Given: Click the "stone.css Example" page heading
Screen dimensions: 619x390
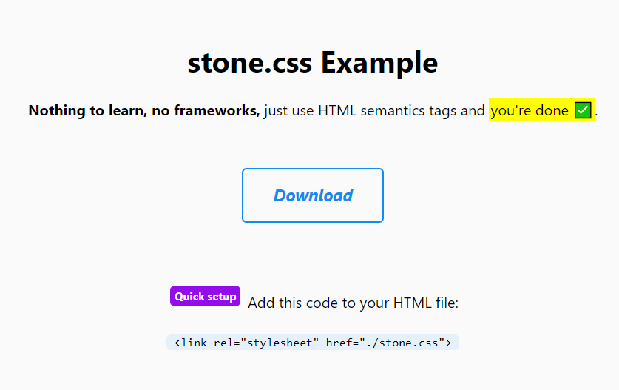Looking at the screenshot, I should point(313,62).
